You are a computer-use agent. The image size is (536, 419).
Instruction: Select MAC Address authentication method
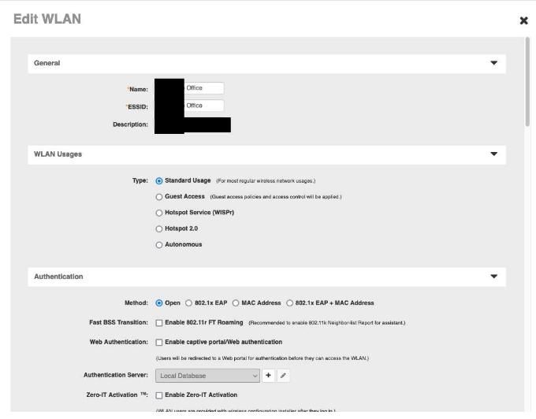[236, 303]
